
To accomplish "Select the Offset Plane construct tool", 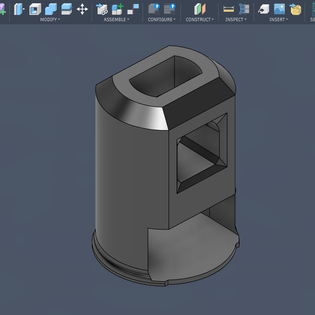I will [x=200, y=9].
